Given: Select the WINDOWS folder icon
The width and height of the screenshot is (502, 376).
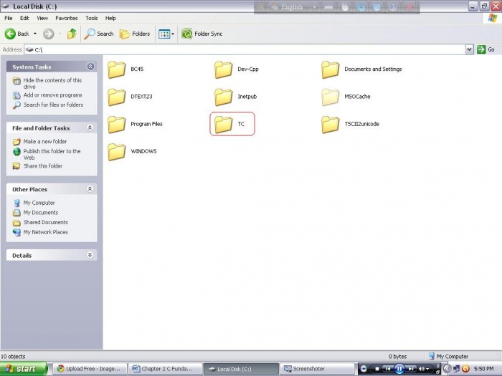Looking at the screenshot, I should tap(117, 152).
